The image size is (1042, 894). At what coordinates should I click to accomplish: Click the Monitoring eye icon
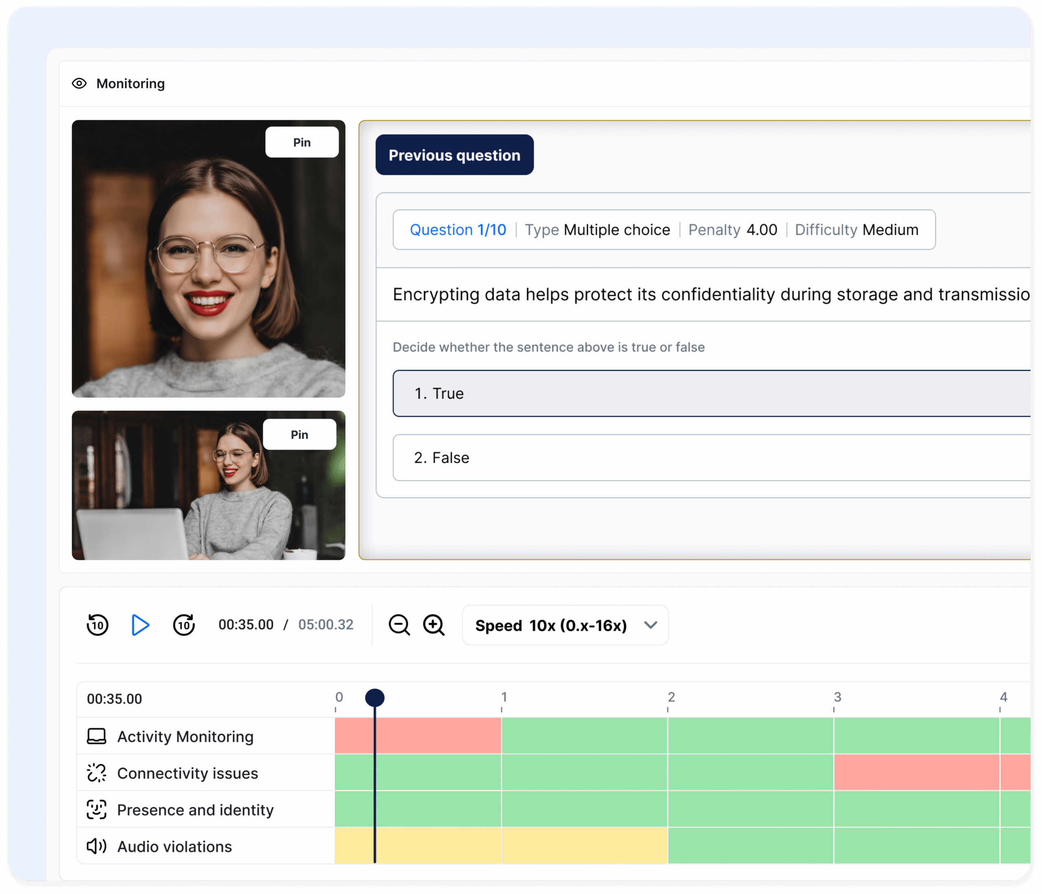pyautogui.click(x=79, y=83)
